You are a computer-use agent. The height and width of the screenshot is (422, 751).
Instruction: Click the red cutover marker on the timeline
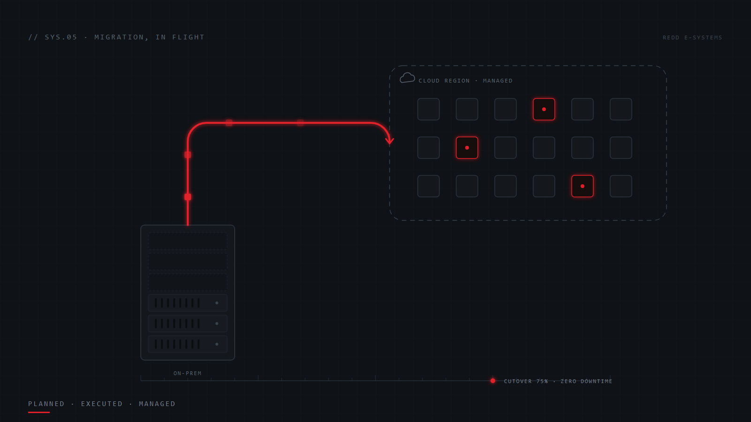[x=493, y=381]
